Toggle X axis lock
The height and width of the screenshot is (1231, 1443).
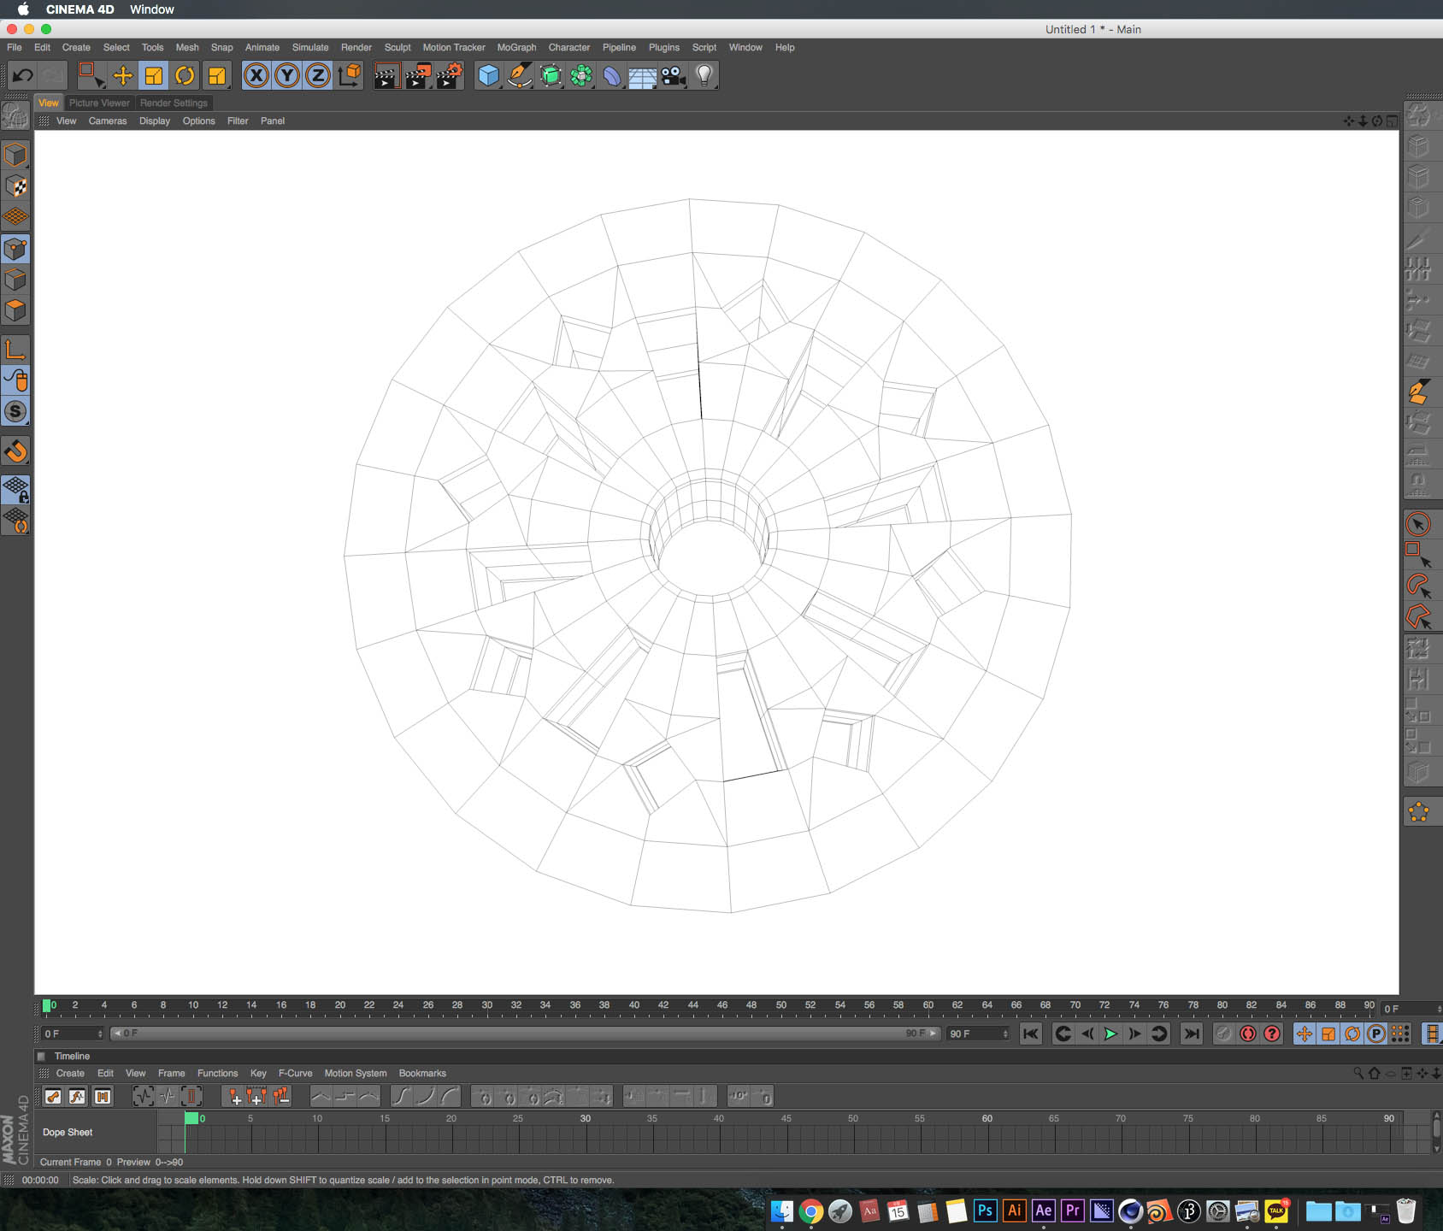click(x=256, y=75)
